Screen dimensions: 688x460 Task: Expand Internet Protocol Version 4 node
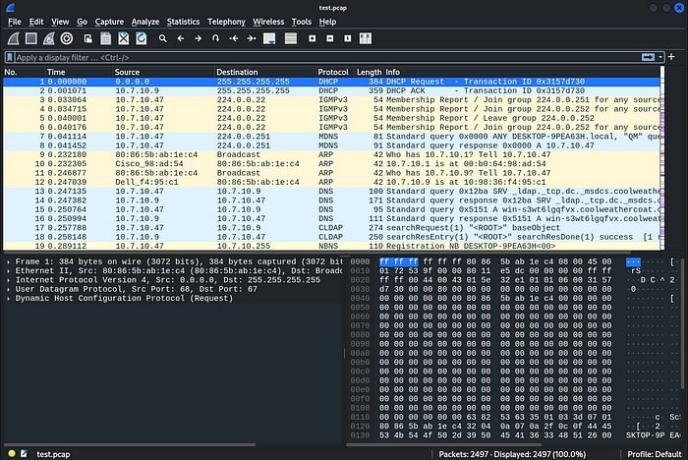pos(8,280)
